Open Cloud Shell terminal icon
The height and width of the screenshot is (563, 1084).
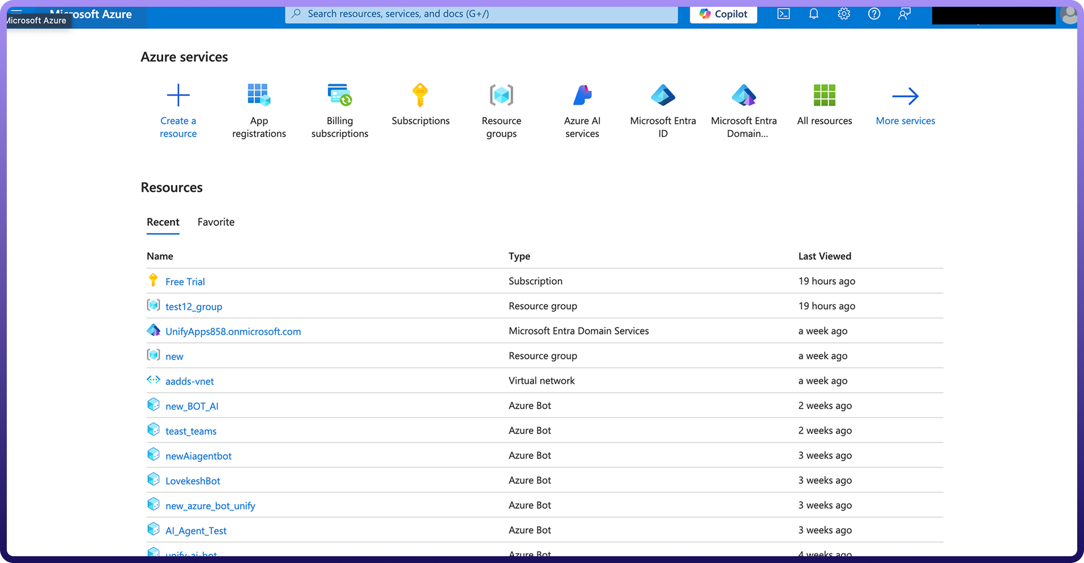784,14
